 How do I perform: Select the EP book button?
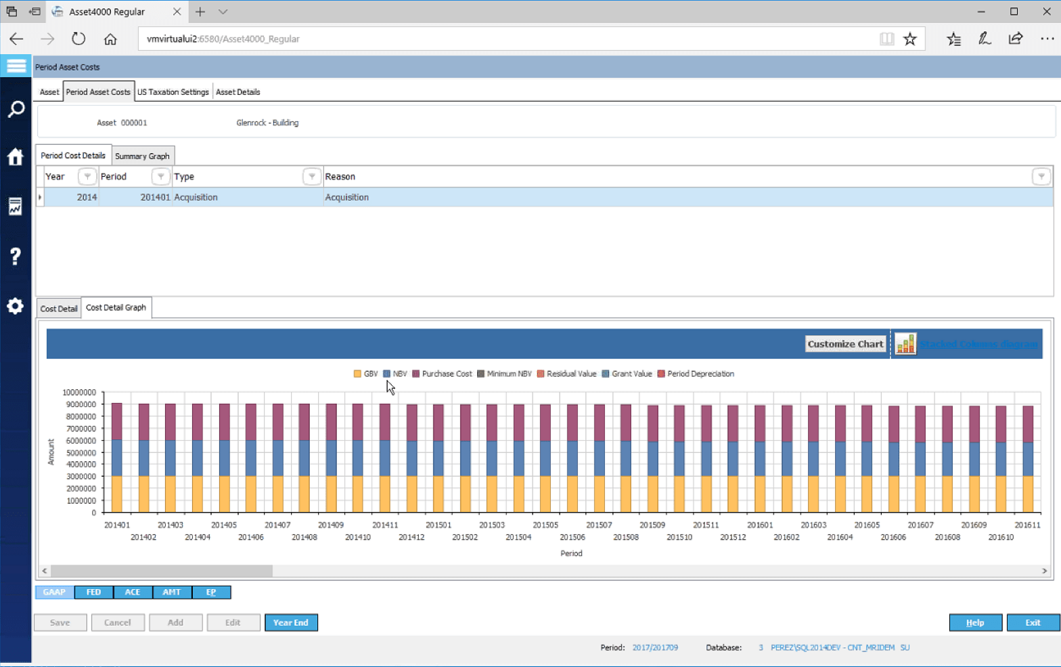(211, 593)
